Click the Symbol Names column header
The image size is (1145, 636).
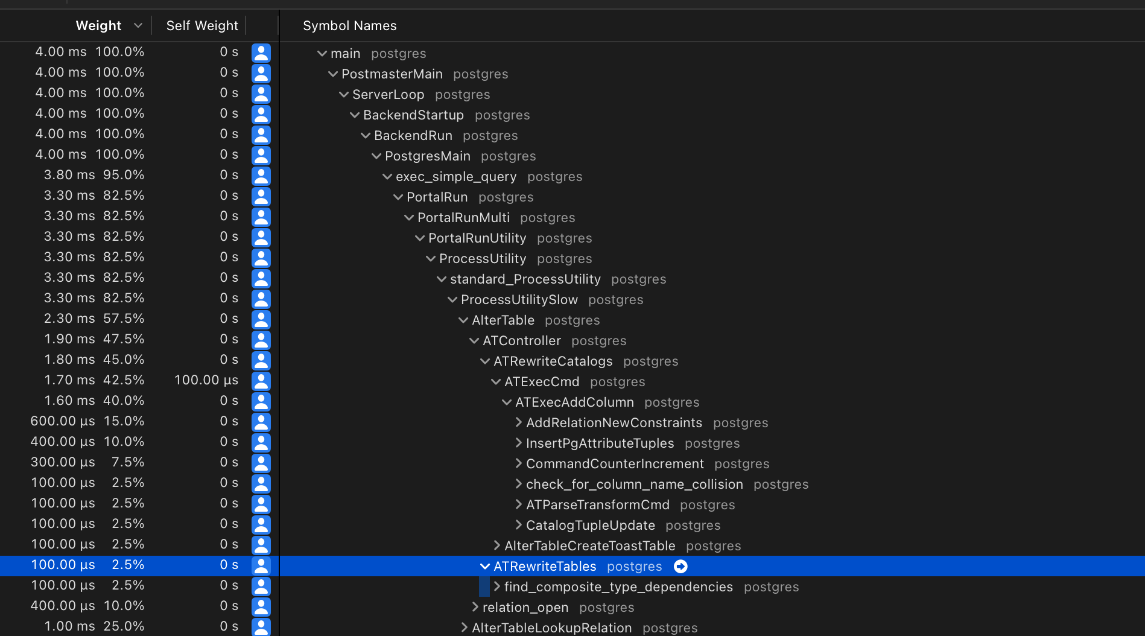pyautogui.click(x=349, y=25)
